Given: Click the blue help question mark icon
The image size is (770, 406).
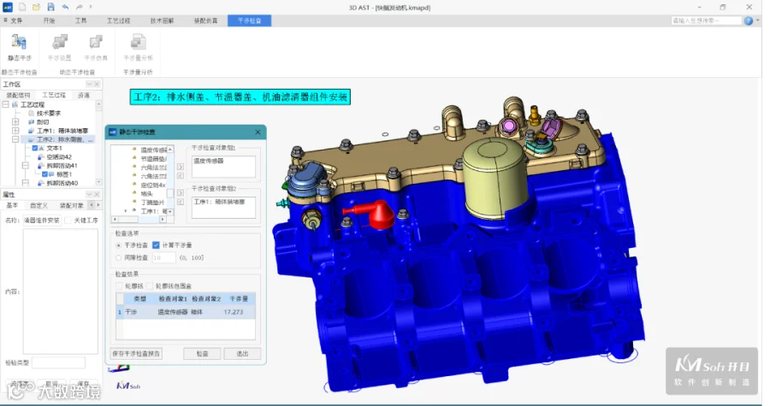Looking at the screenshot, I should point(749,21).
